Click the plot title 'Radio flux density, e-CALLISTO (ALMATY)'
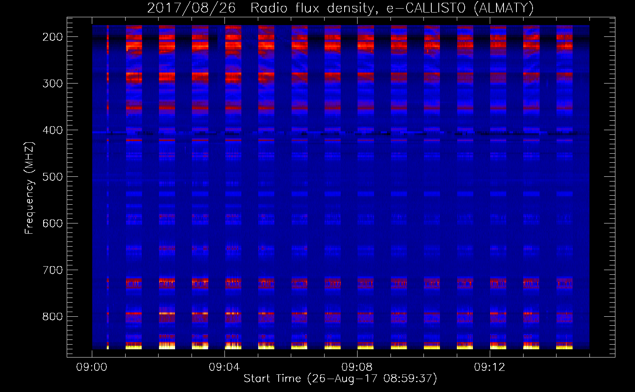 pos(392,8)
